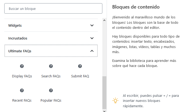The image size is (185, 112).
Task: Click the Display FAQs question mark icon
Action: (22, 66)
